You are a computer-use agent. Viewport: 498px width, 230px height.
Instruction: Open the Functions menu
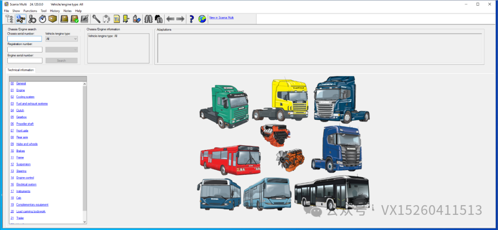(30, 11)
